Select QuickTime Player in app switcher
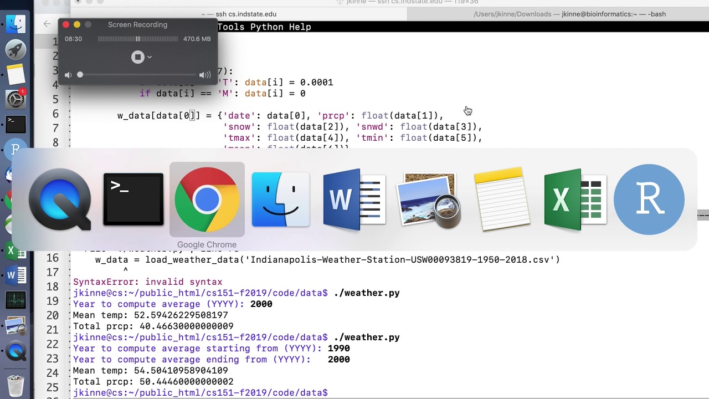709x399 pixels. (x=60, y=199)
